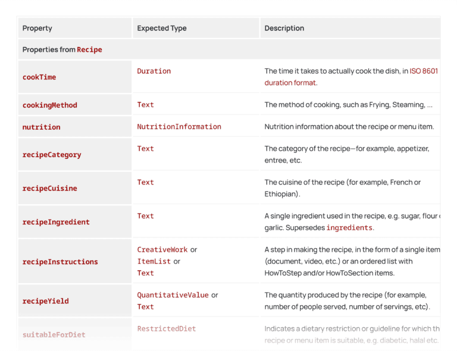Click the nutrition property link

tap(41, 127)
